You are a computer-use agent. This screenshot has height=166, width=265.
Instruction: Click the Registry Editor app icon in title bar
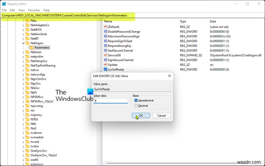[x=4, y=4]
